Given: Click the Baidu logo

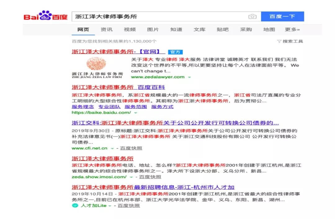Looking at the screenshot, I should (x=45, y=16).
